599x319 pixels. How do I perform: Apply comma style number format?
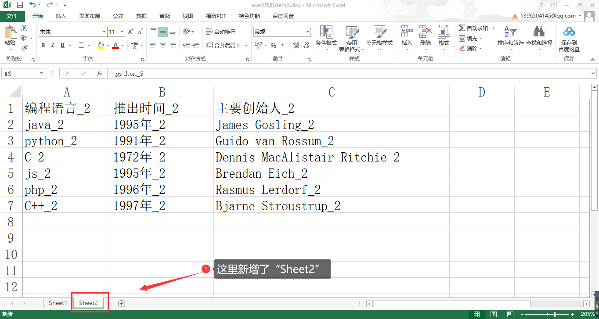[x=283, y=45]
